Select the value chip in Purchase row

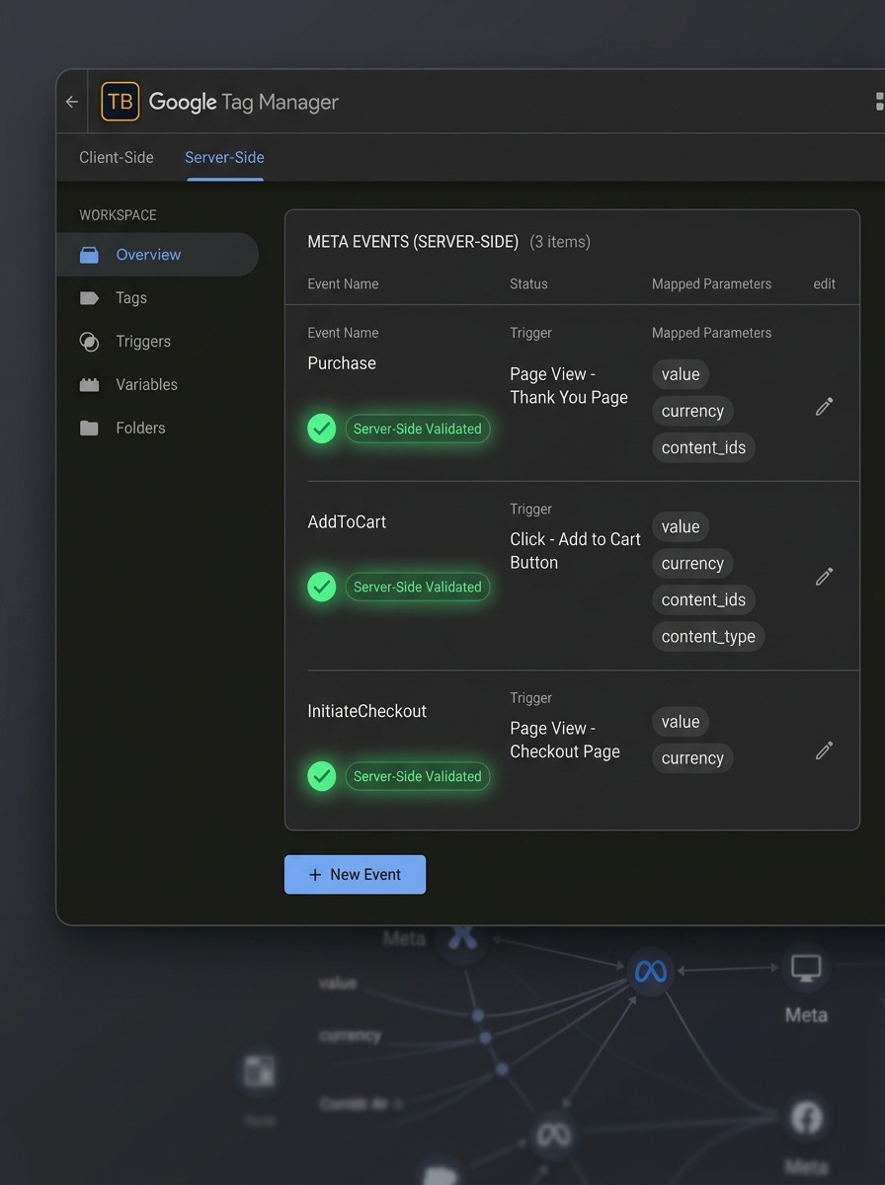[x=681, y=374]
